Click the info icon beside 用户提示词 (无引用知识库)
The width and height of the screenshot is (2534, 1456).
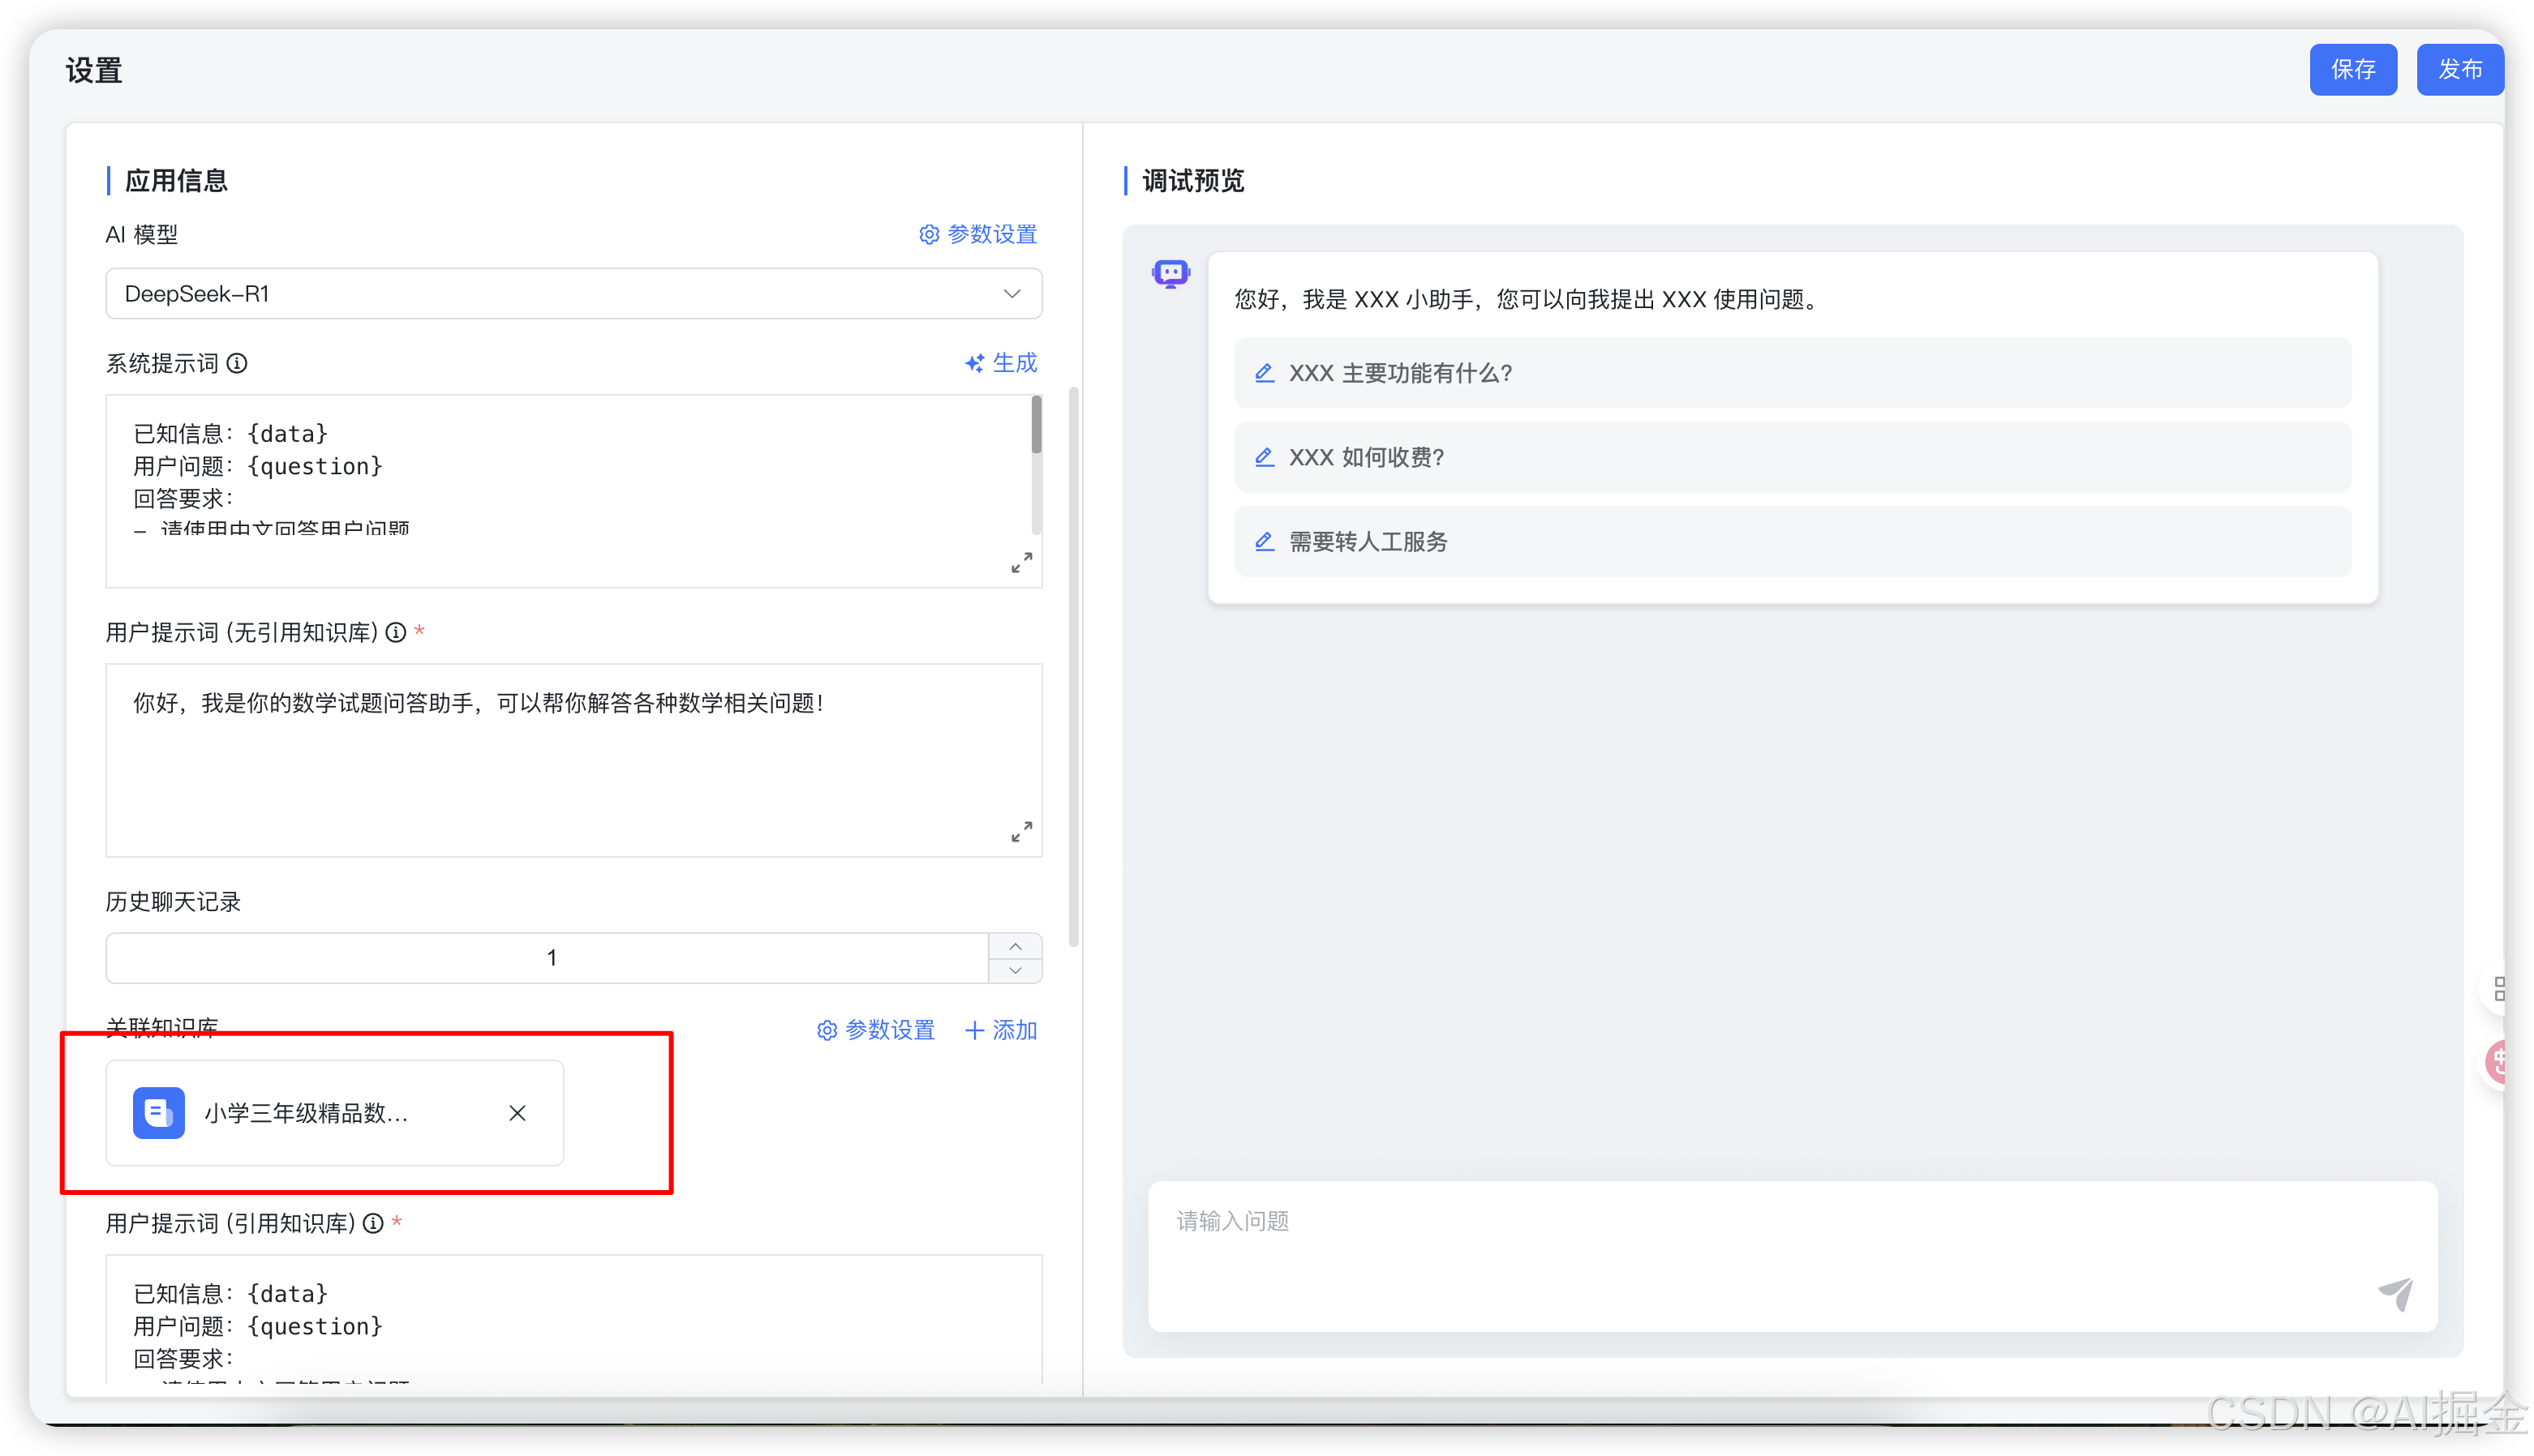point(396,632)
